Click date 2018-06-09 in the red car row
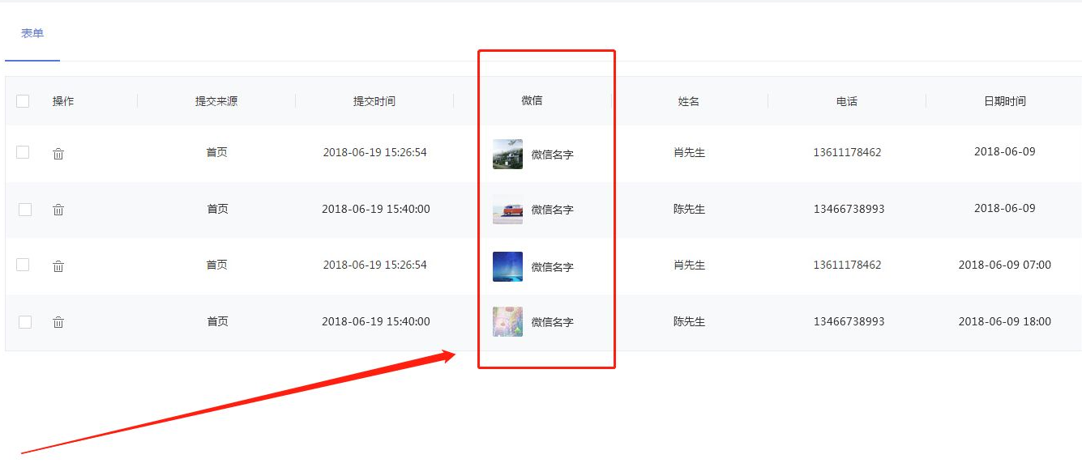 coord(1005,208)
